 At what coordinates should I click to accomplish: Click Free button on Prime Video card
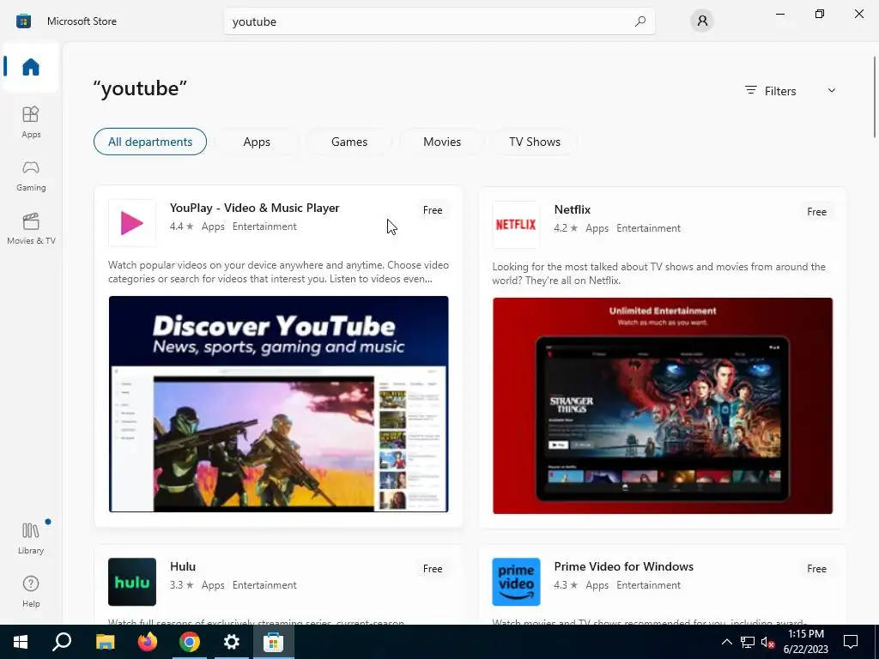click(817, 569)
